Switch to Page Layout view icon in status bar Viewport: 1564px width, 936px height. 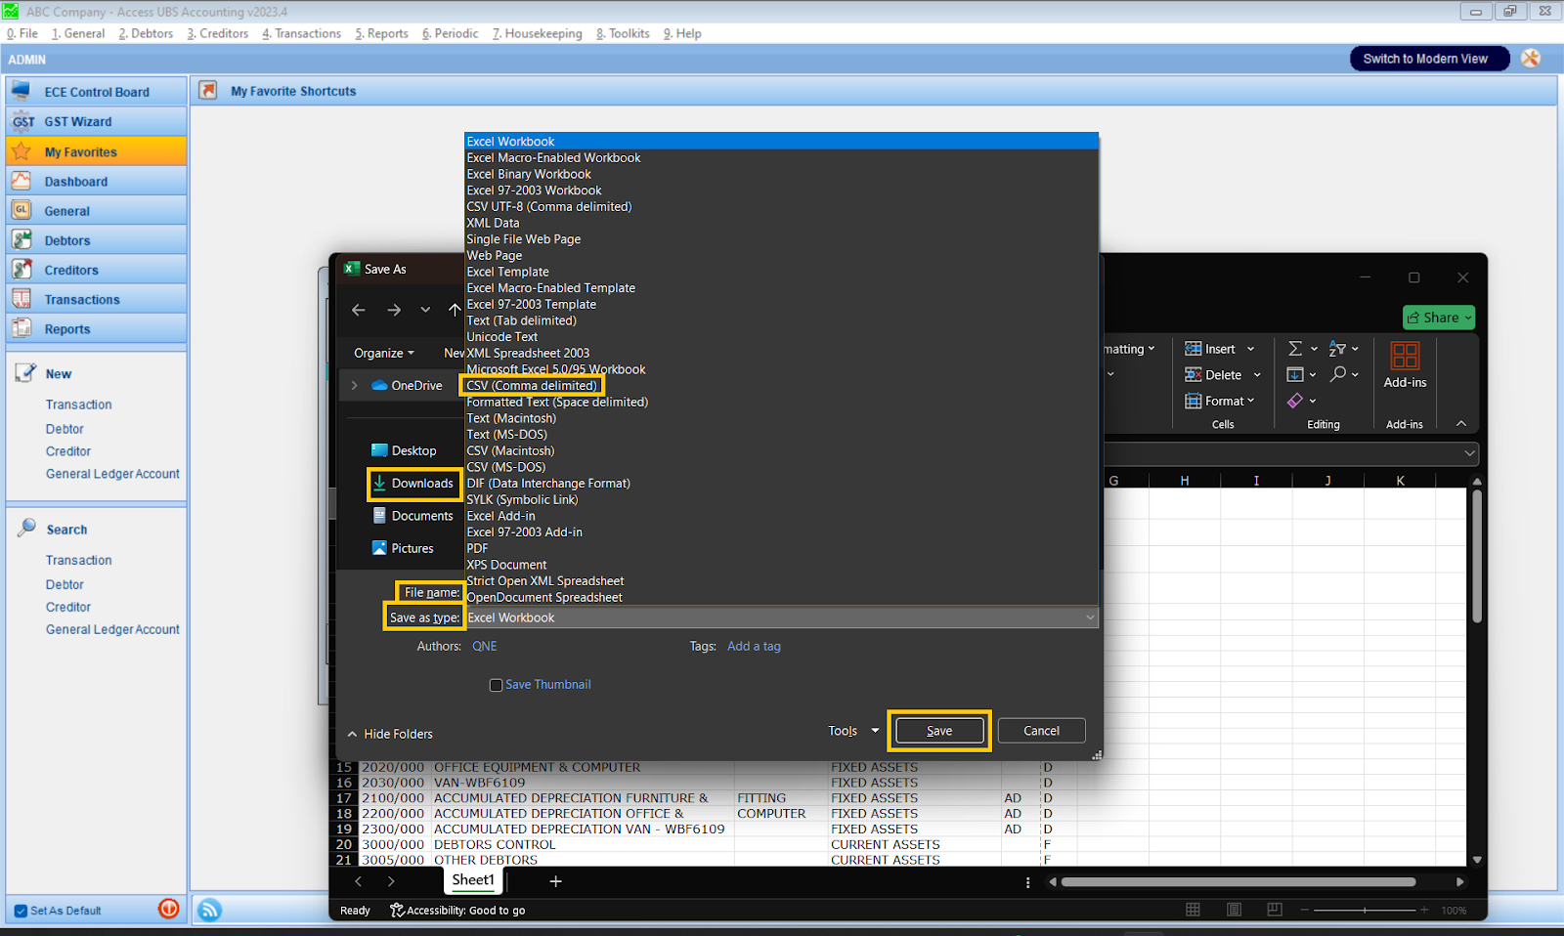[x=1235, y=910]
